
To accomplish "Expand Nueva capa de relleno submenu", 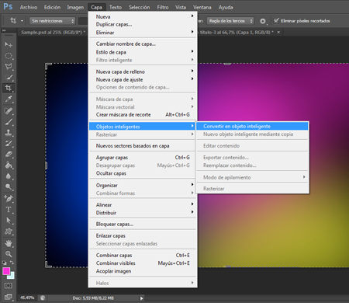I will (143, 71).
